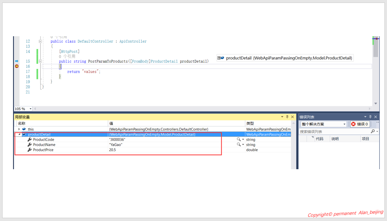Screen dimensions: 387x221
Task: Click the editor scroll down arrow
Action: coord(376,104)
